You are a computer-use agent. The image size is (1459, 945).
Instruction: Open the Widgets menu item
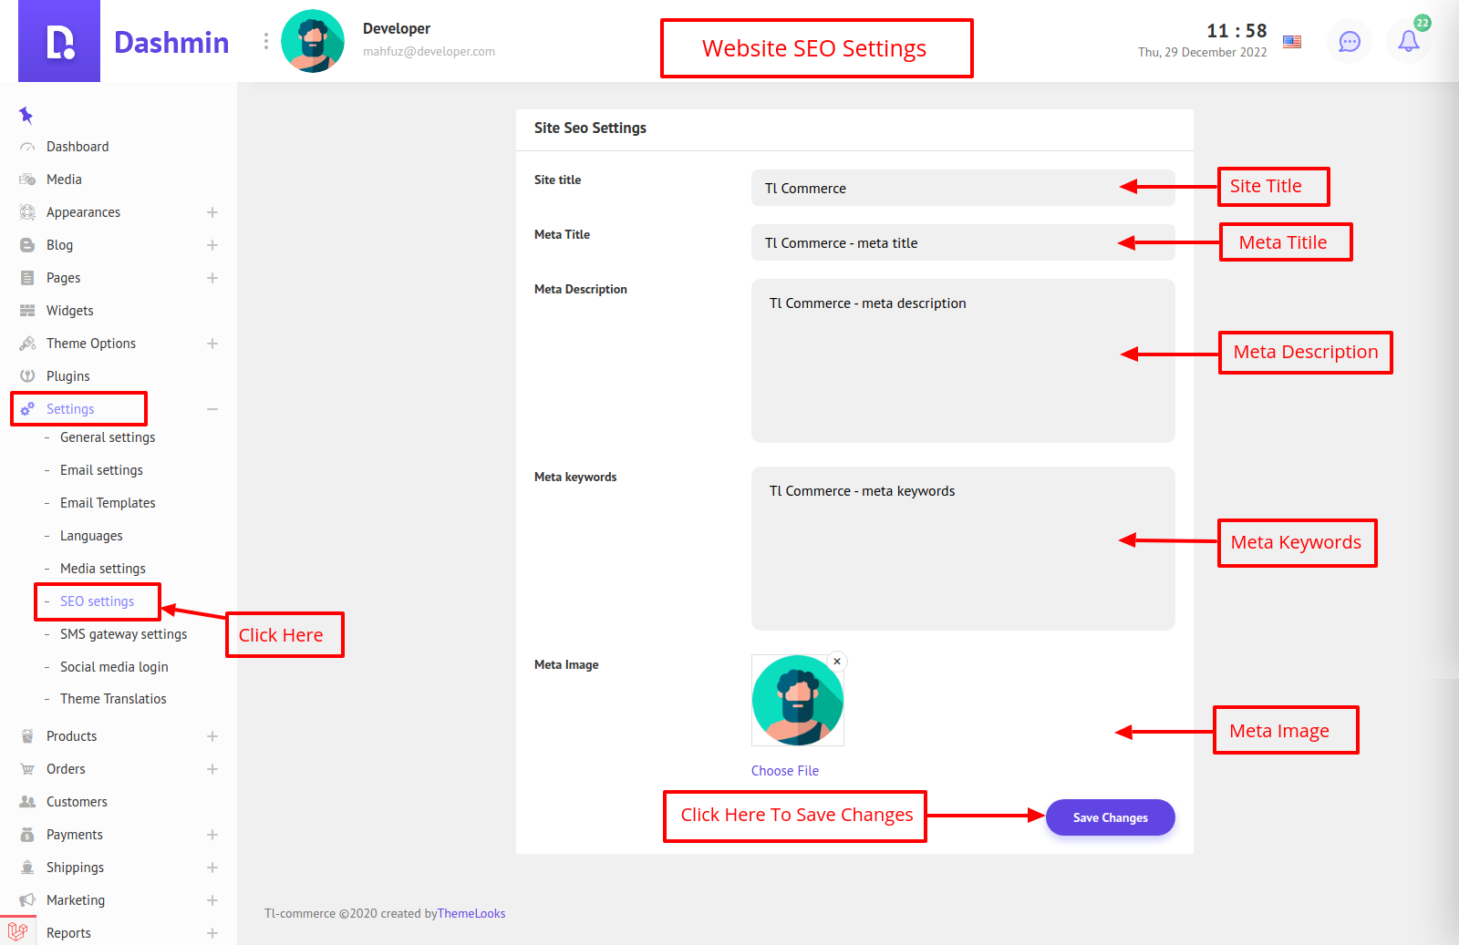point(70,311)
